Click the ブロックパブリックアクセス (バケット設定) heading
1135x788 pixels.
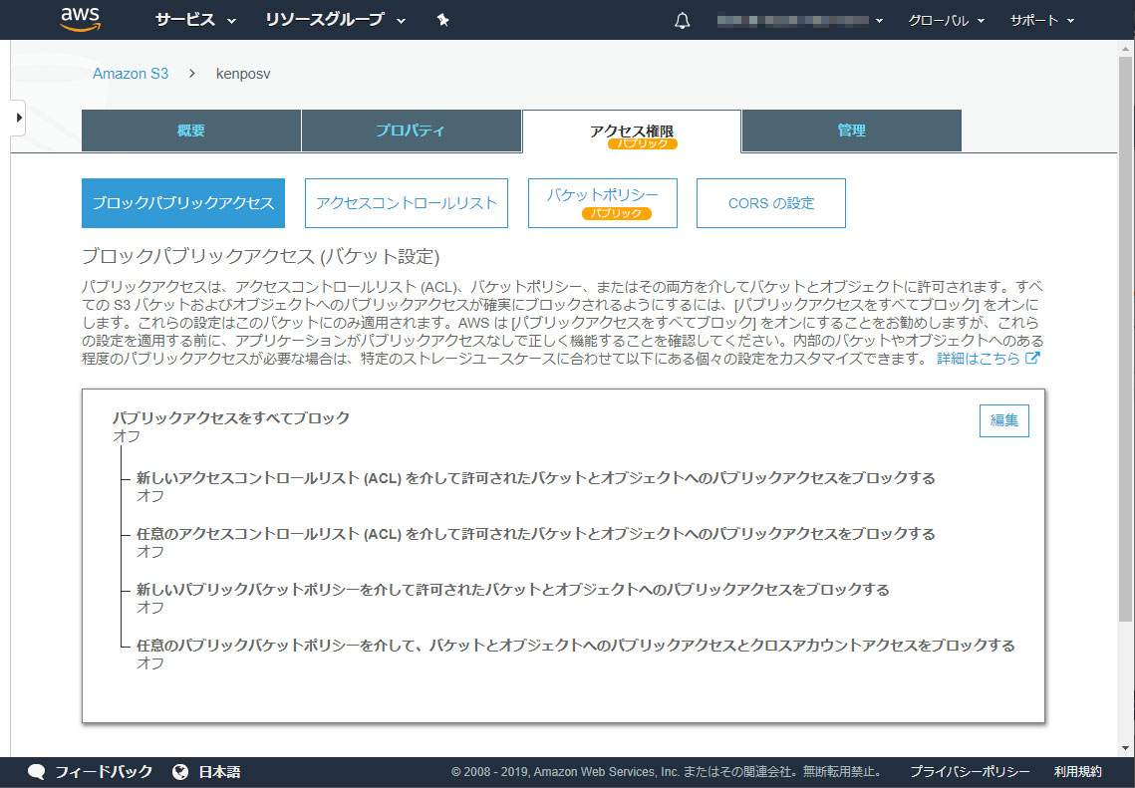point(261,257)
